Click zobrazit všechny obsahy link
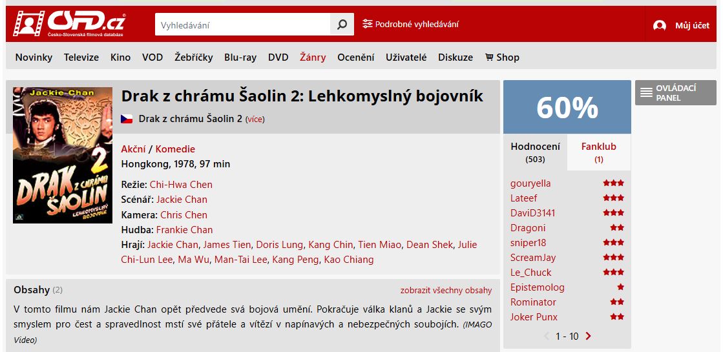The height and width of the screenshot is (352, 723). 446,290
